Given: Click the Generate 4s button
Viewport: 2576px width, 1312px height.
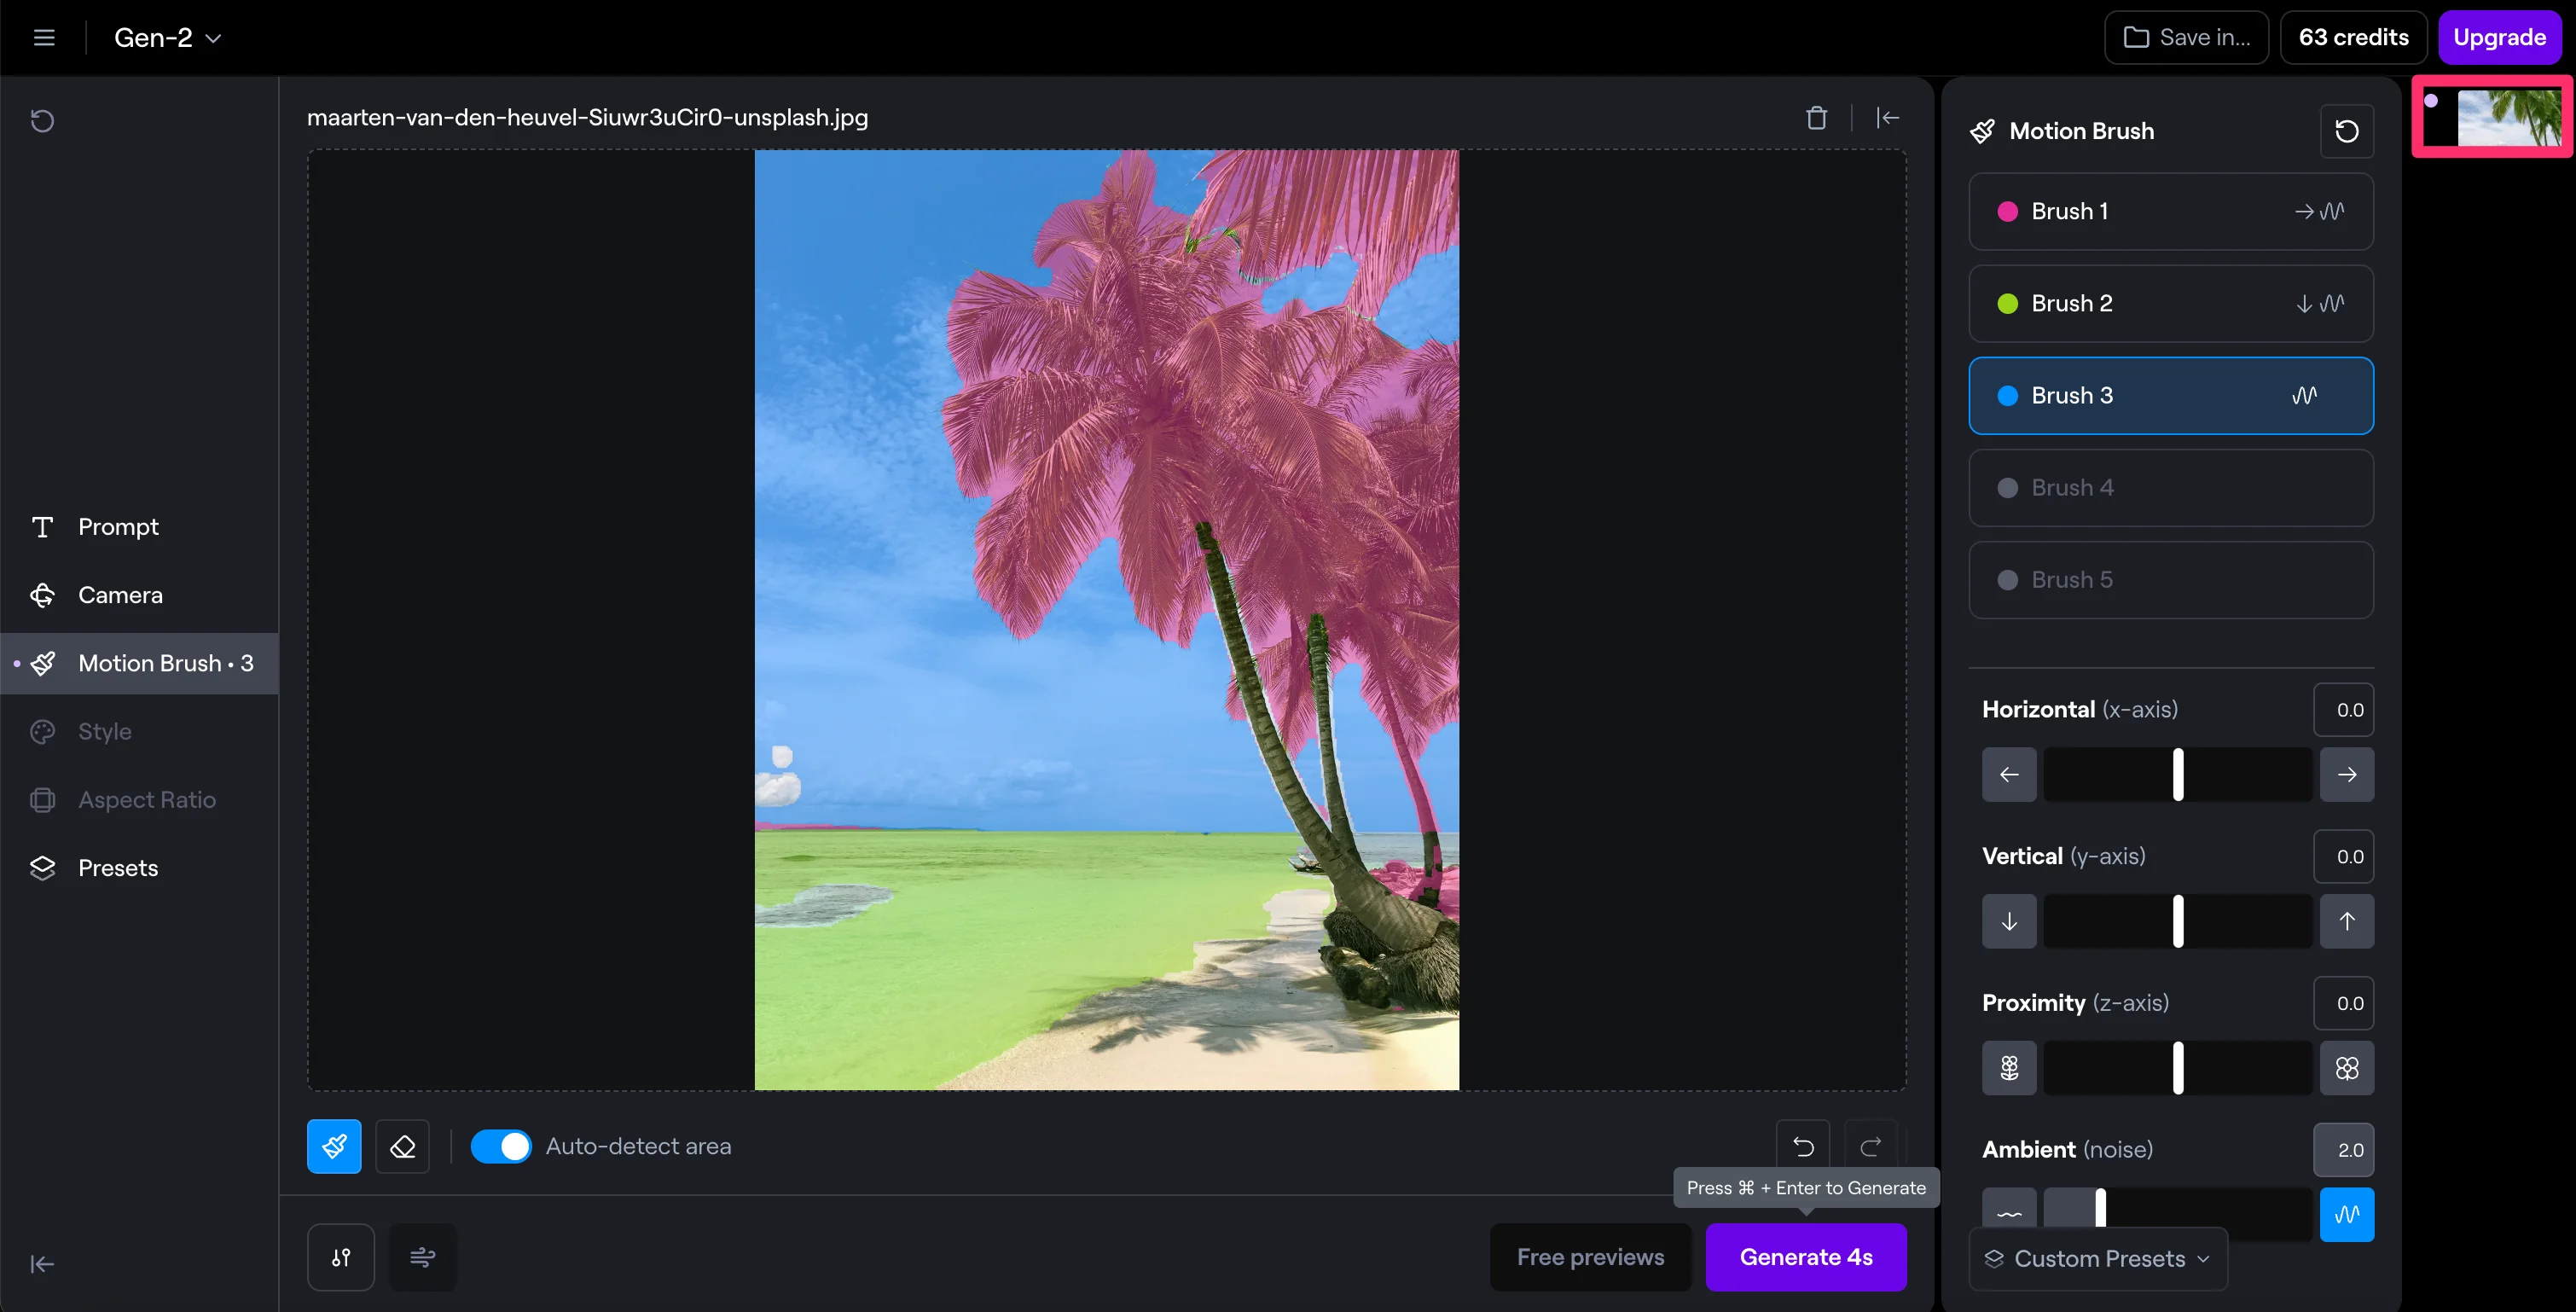Looking at the screenshot, I should click(1806, 1257).
